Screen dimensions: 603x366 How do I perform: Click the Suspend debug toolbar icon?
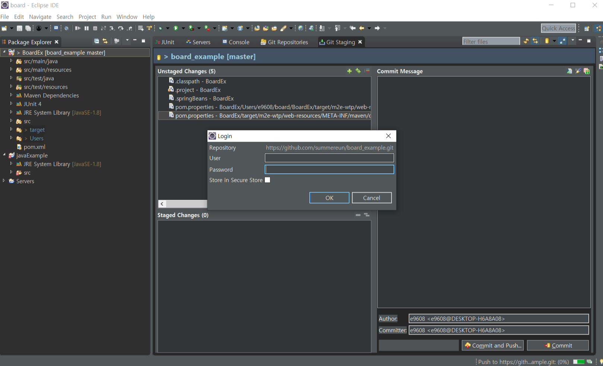86,28
